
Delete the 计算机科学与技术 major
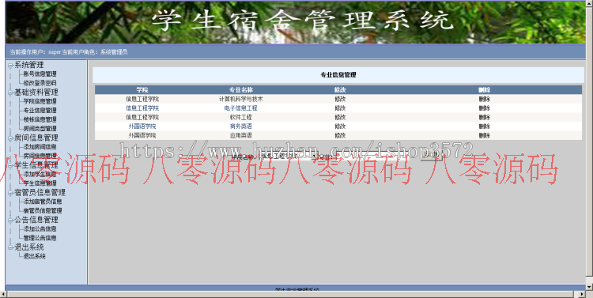point(485,99)
